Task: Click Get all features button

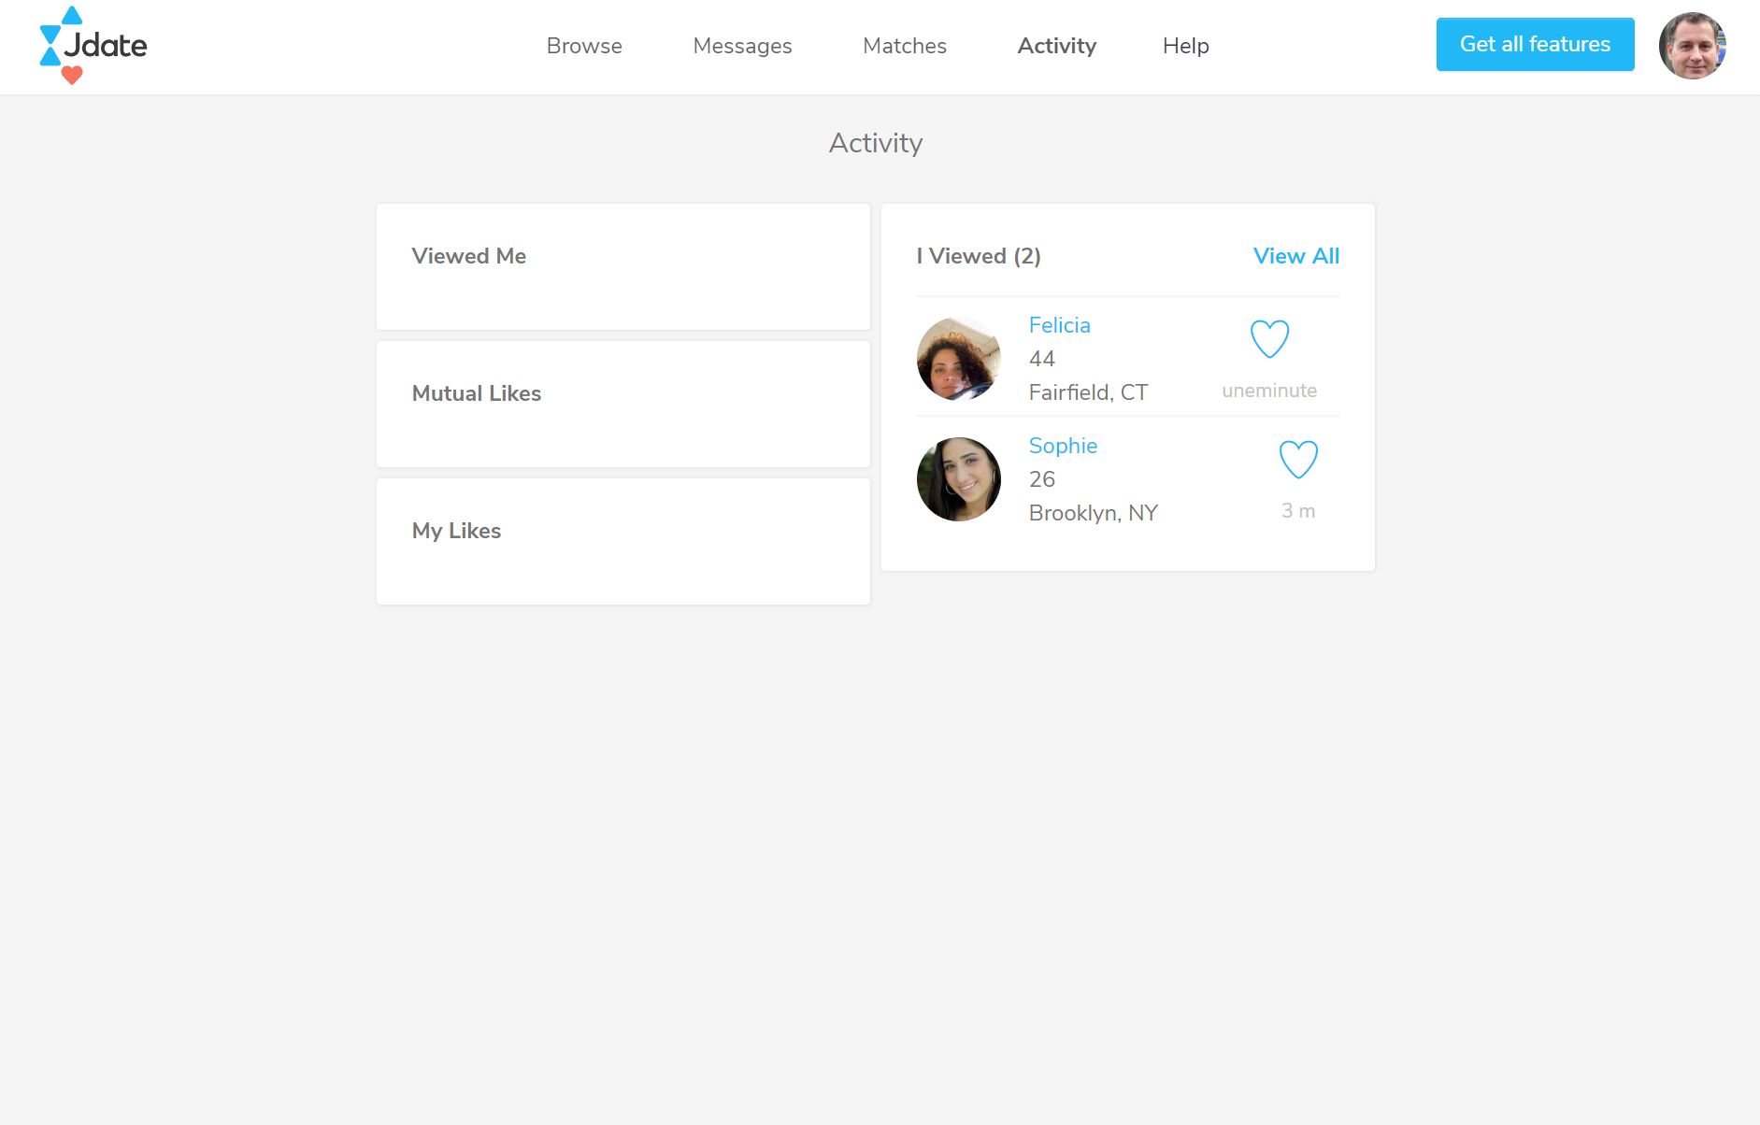Action: (1535, 44)
